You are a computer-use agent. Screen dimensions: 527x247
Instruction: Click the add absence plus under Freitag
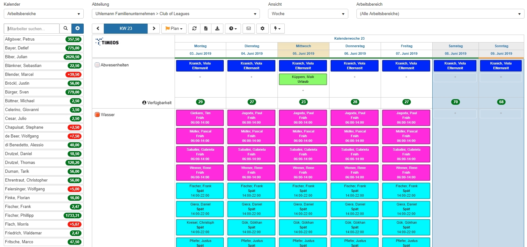406,77
